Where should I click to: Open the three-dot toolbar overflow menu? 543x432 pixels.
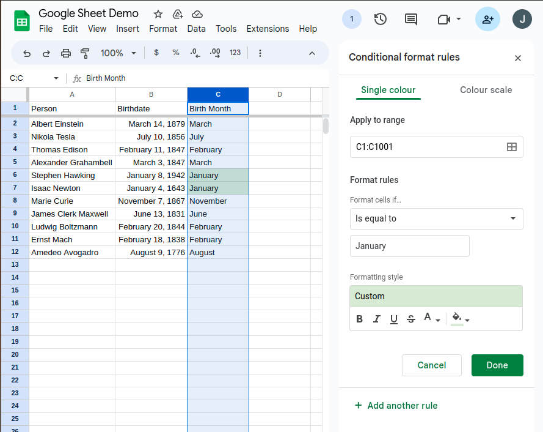[x=260, y=53]
